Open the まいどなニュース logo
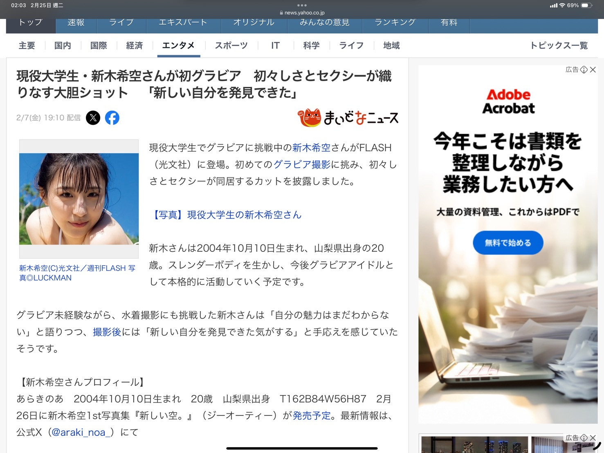The width and height of the screenshot is (604, 453). [x=347, y=118]
